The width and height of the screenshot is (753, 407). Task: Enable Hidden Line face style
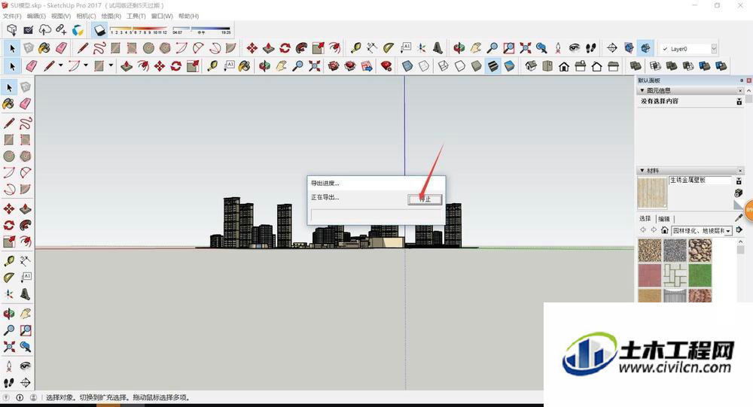[x=459, y=65]
